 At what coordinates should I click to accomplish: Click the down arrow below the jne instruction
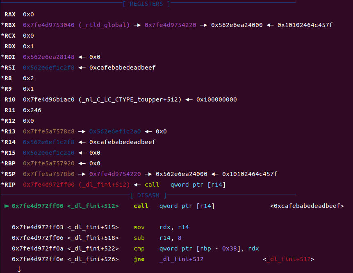pyautogui.click(x=18, y=269)
